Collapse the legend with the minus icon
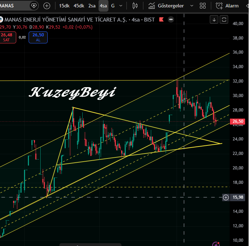The width and height of the screenshot is (249, 246). point(171,19)
